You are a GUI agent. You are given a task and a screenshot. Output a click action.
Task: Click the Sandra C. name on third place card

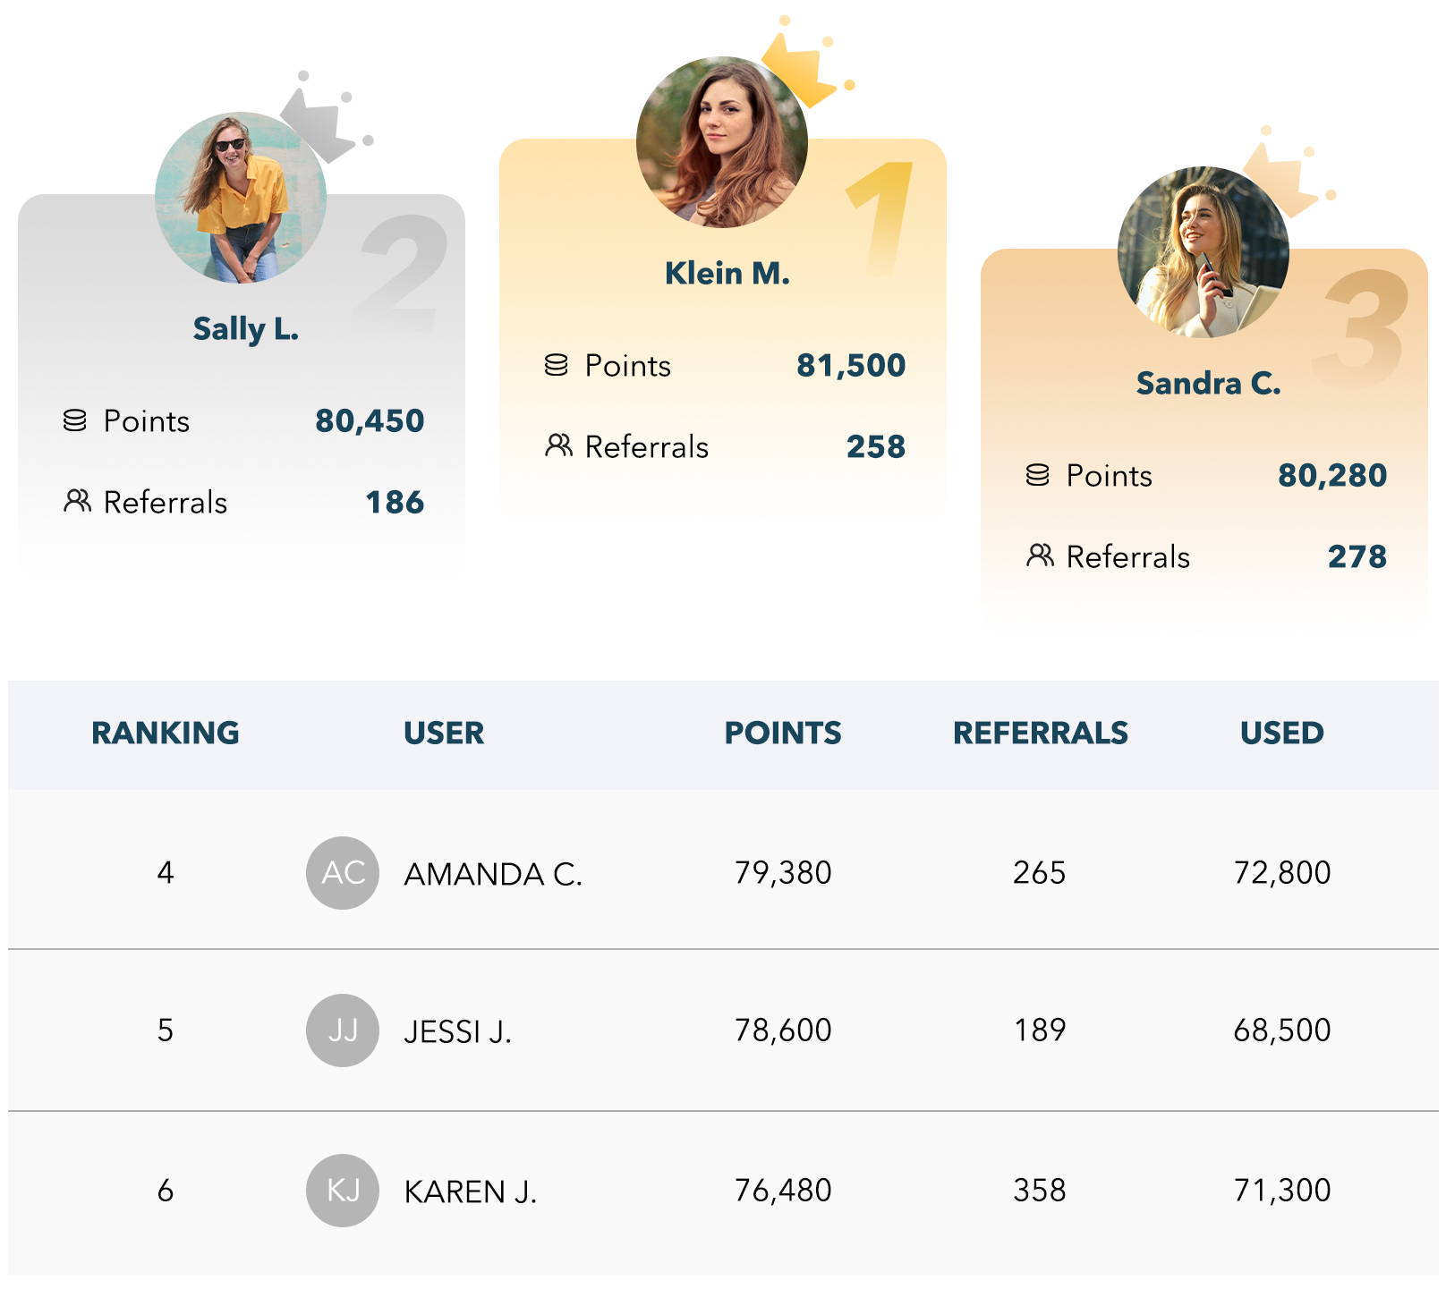click(x=1209, y=383)
